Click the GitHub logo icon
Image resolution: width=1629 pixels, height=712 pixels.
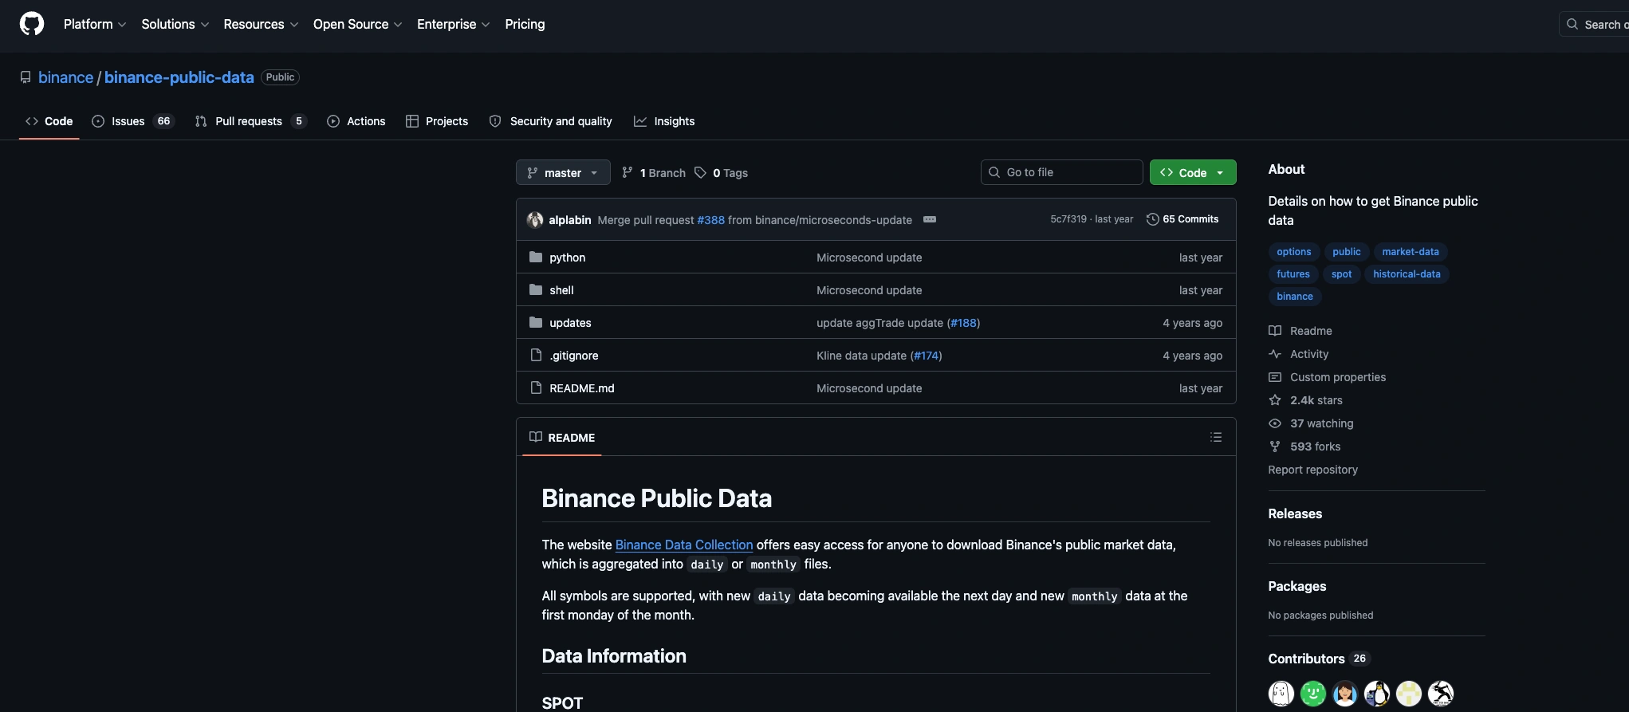(x=32, y=24)
